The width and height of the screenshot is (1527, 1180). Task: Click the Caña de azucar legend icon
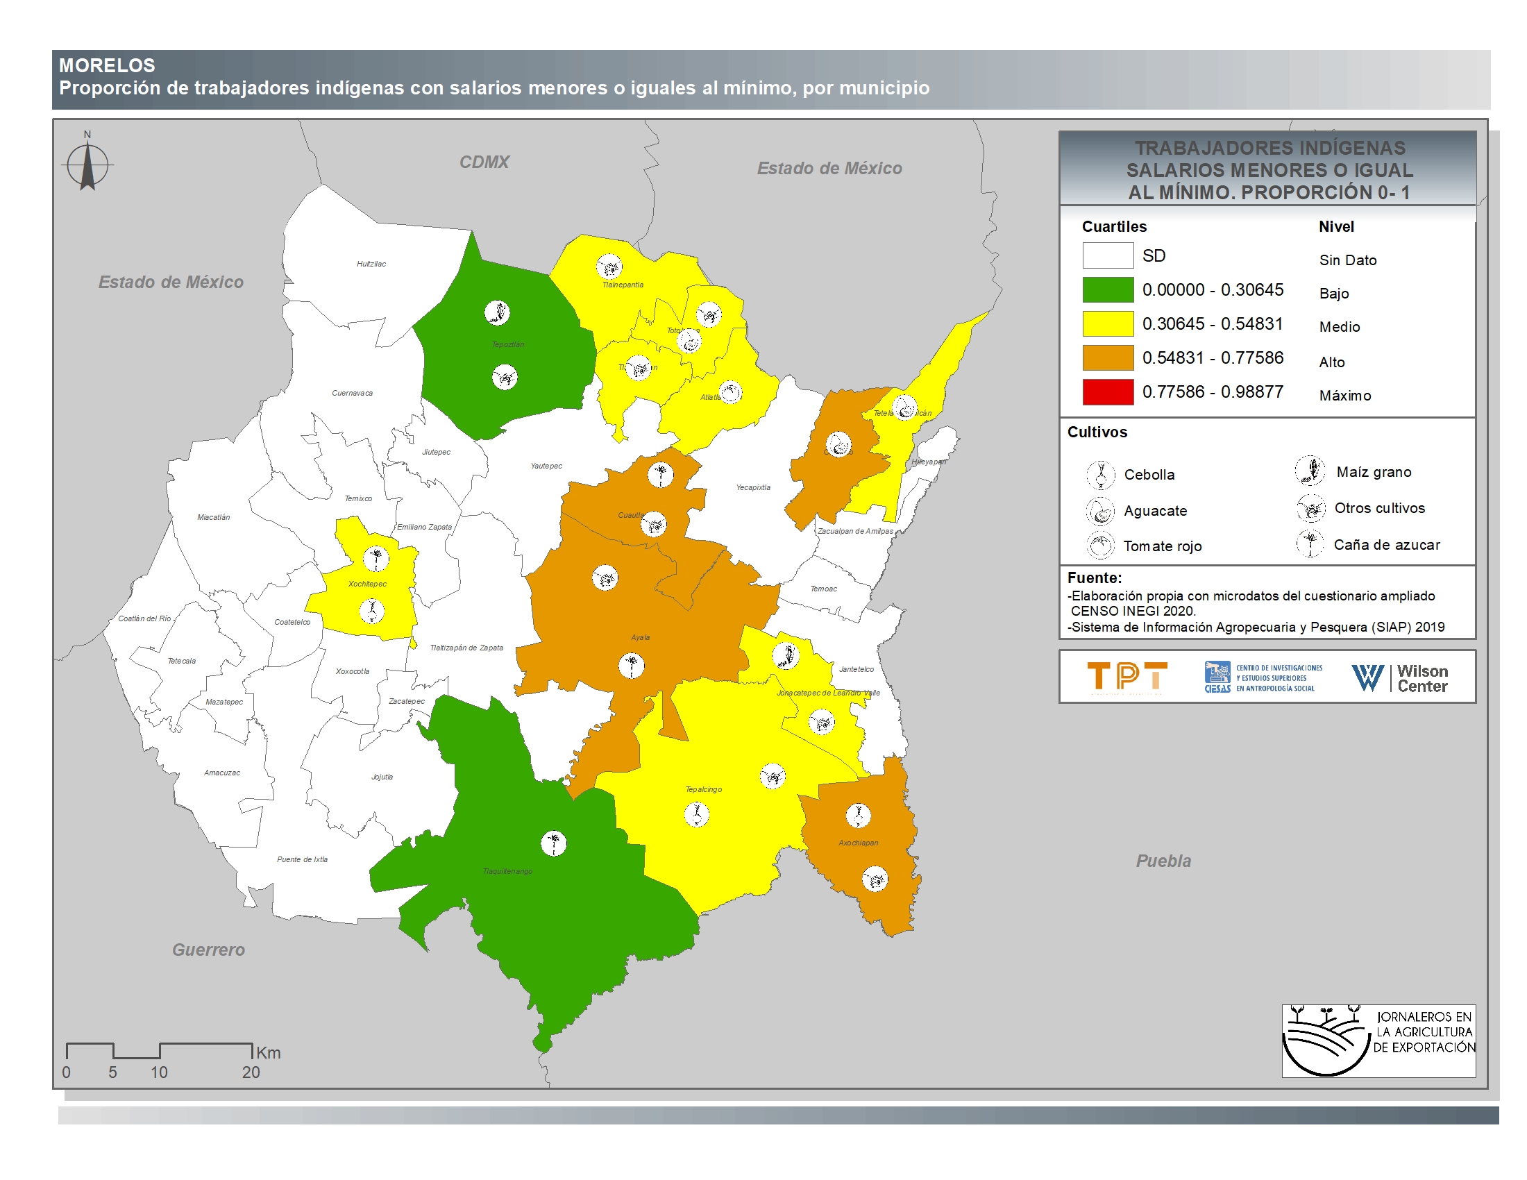coord(1310,543)
